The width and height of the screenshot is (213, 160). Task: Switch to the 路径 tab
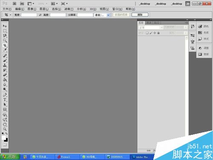tap(157, 23)
